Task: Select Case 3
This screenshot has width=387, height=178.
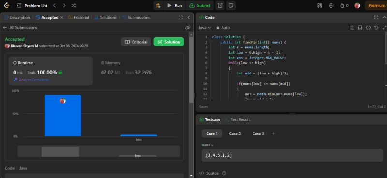Action: click(x=258, y=133)
